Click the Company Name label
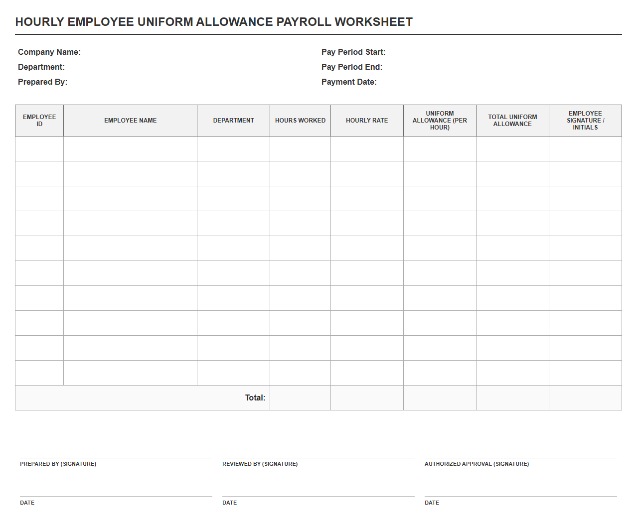 pos(49,52)
